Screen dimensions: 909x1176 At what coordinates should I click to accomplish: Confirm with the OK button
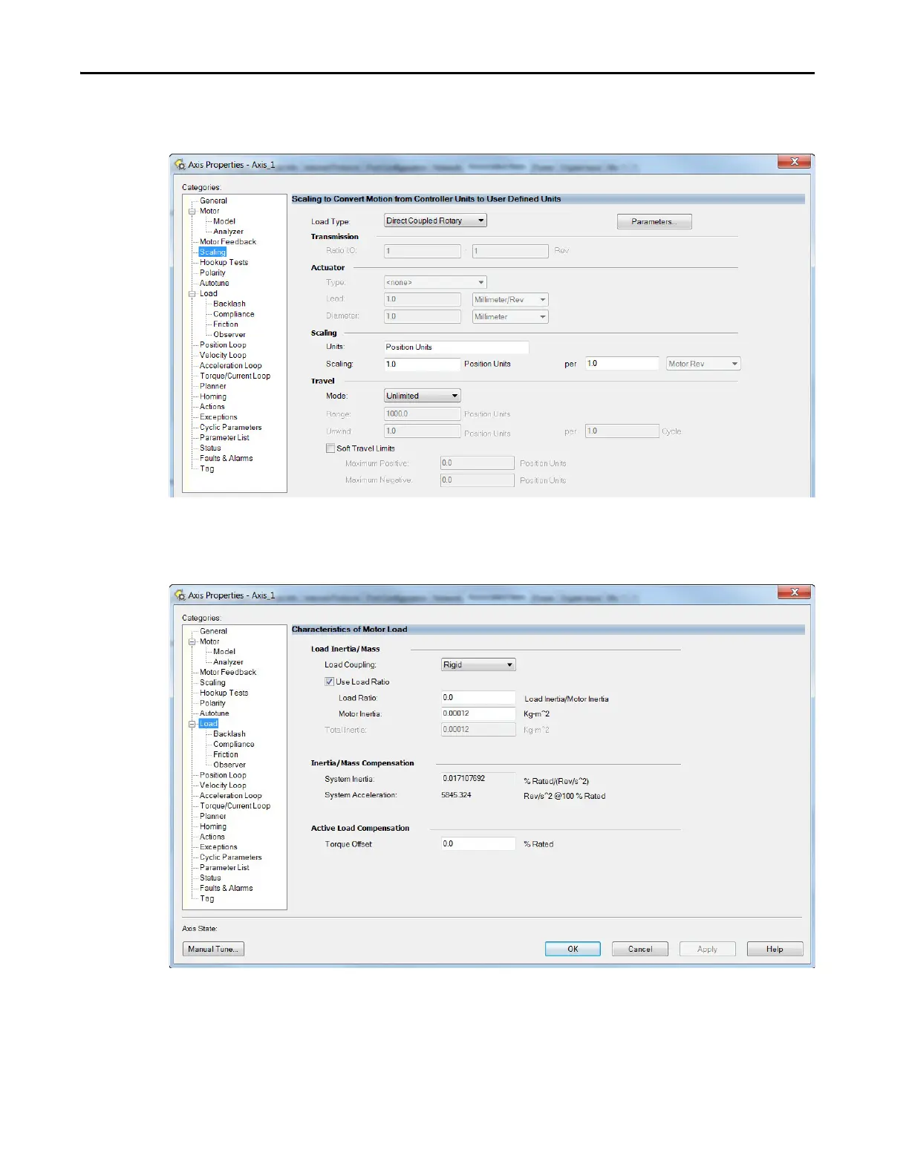[573, 949]
